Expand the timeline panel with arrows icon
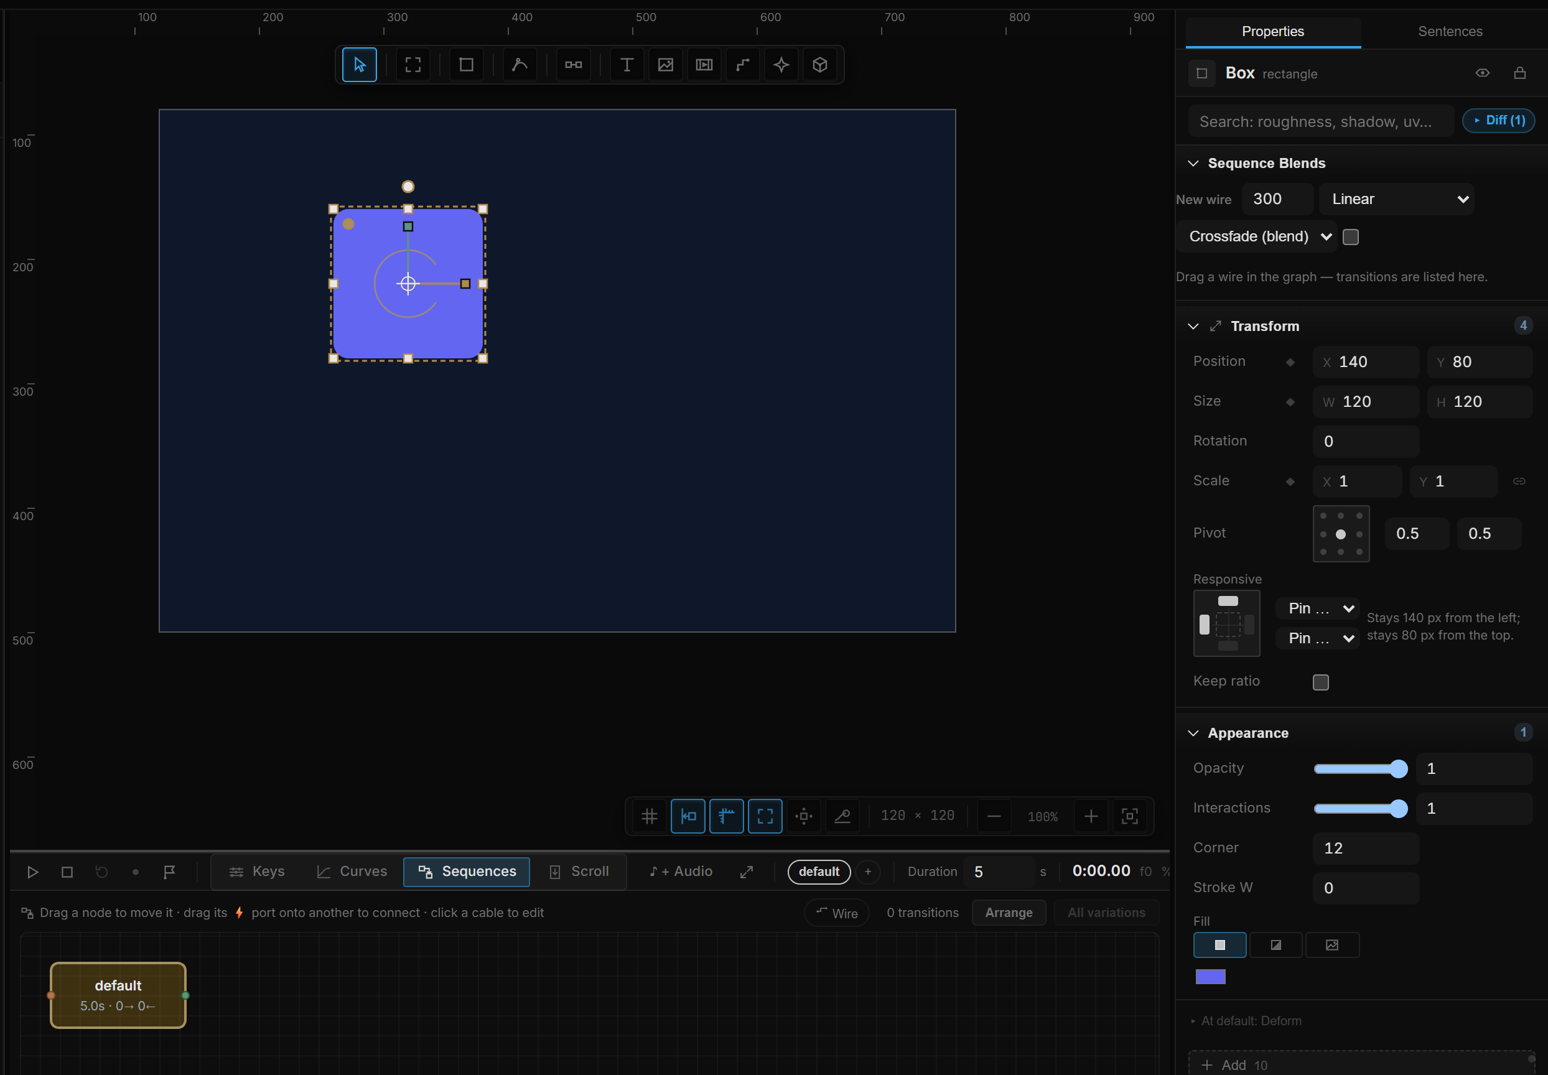The image size is (1548, 1075). point(747,872)
